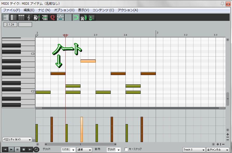Image resolution: width=232 pixels, height=153 pixels.
Task: Click the vertical scroll down arrow
Action: (228, 130)
